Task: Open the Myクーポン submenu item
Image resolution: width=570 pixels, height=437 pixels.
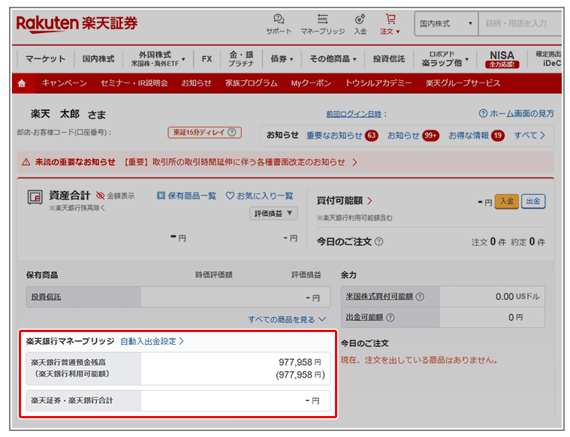Action: click(x=311, y=83)
